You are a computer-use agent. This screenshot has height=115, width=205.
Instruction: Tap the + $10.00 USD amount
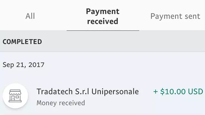(178, 92)
